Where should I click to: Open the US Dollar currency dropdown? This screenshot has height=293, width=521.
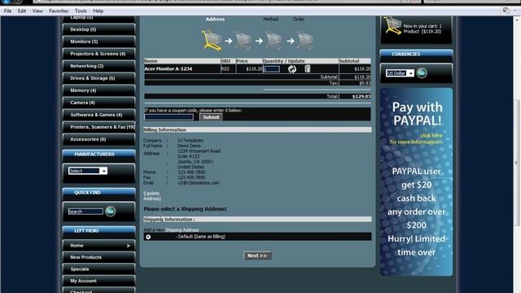(400, 73)
